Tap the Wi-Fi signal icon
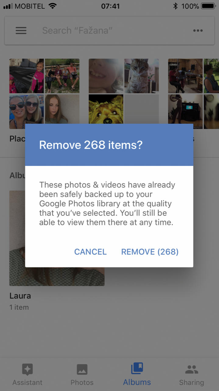The image size is (219, 391). pyautogui.click(x=53, y=6)
